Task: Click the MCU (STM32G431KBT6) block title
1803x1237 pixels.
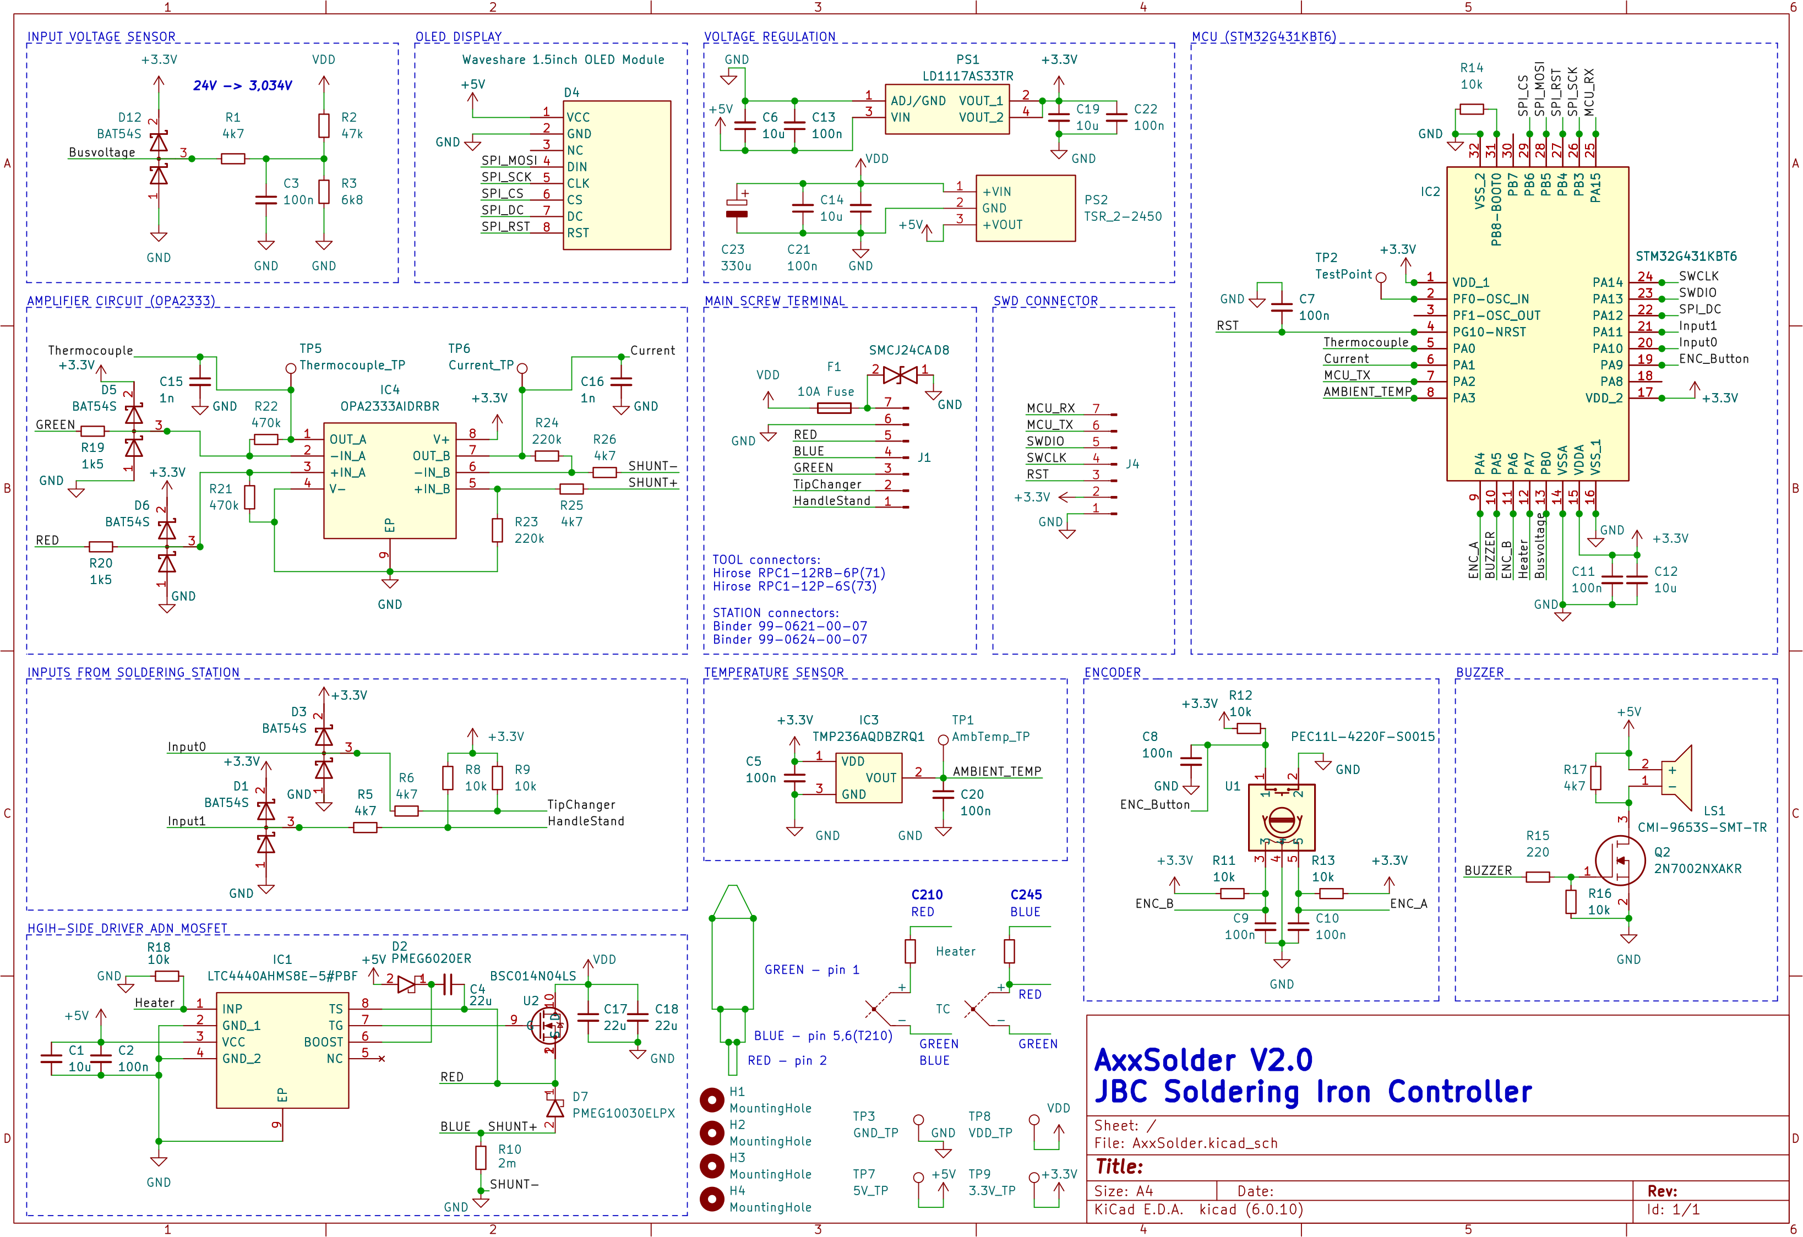Action: pyautogui.click(x=1264, y=36)
